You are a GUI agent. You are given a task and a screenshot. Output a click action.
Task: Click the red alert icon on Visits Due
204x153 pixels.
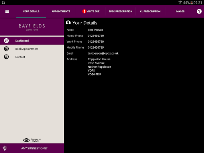(84, 12)
